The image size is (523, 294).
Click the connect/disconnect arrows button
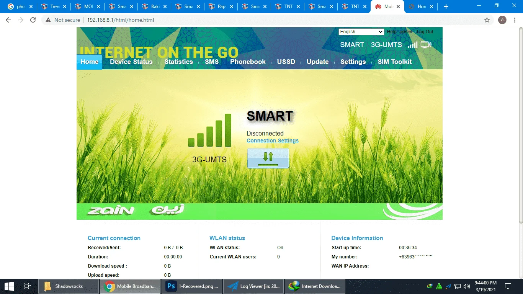coord(268,158)
